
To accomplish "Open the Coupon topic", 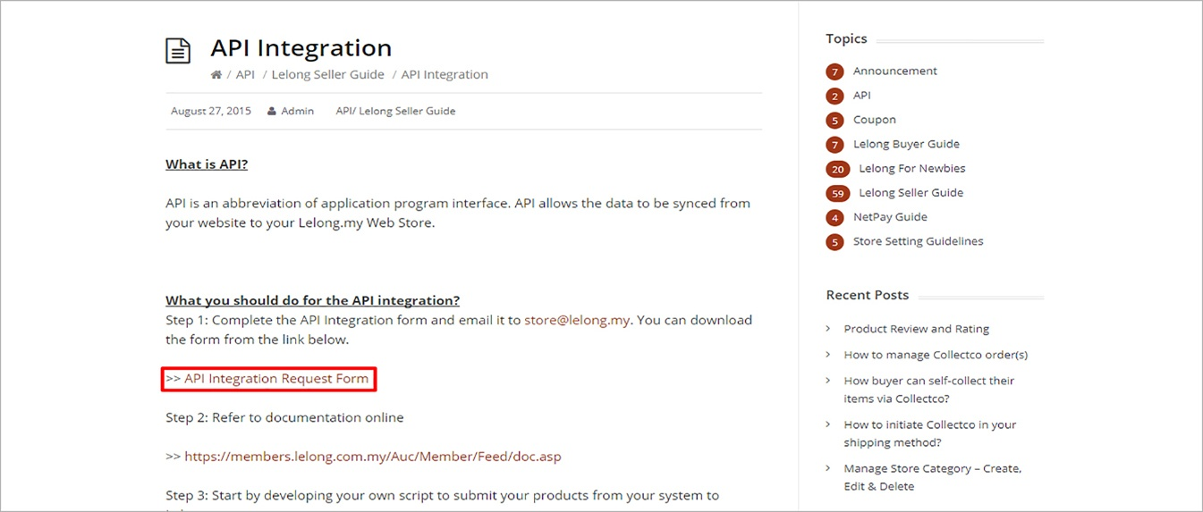I will (x=875, y=119).
